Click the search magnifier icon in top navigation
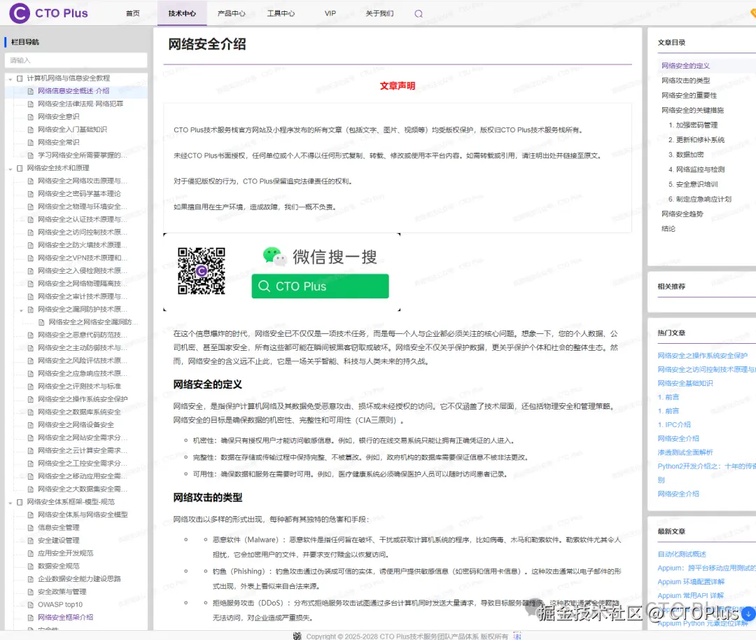 [x=418, y=13]
